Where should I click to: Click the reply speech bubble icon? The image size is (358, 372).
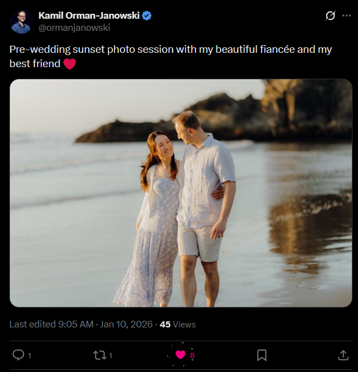click(x=18, y=355)
